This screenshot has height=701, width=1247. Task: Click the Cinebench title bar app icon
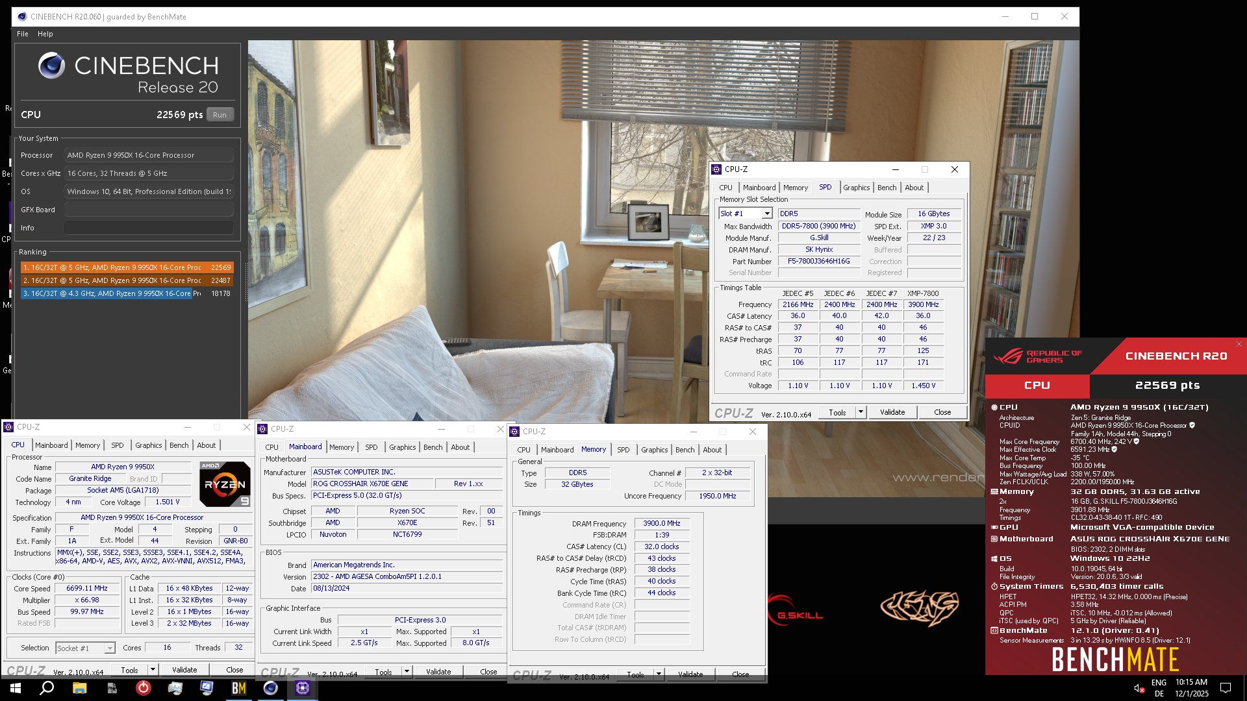[22, 17]
